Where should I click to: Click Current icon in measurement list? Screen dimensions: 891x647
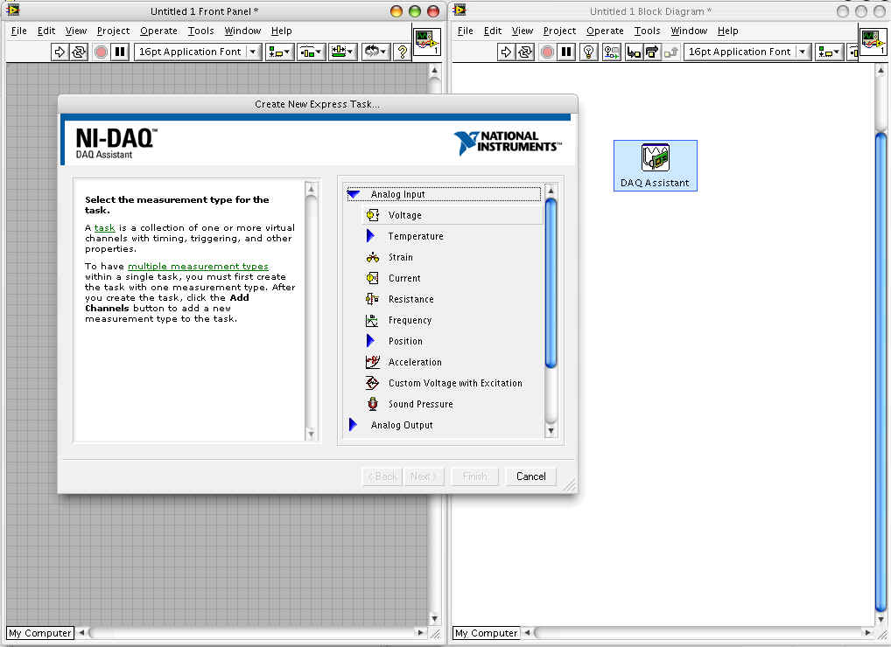coord(372,278)
